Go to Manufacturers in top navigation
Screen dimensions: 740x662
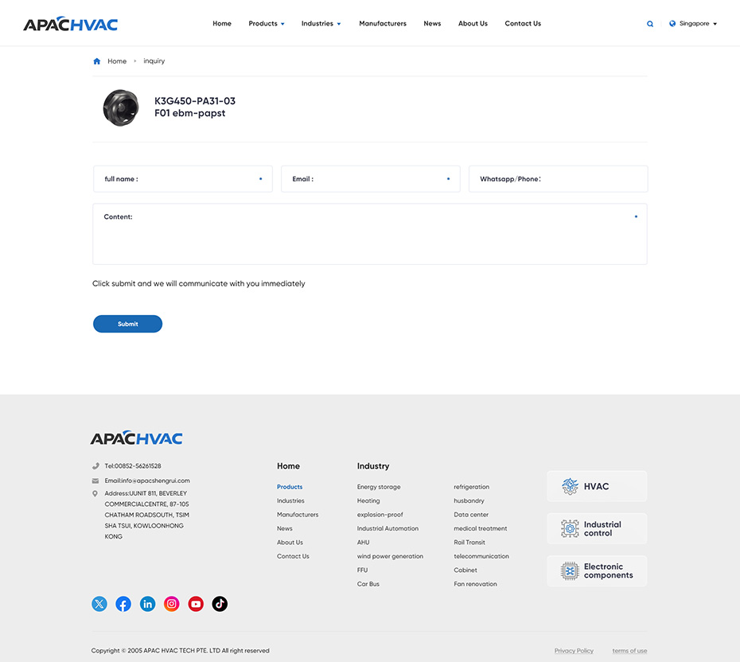[383, 24]
